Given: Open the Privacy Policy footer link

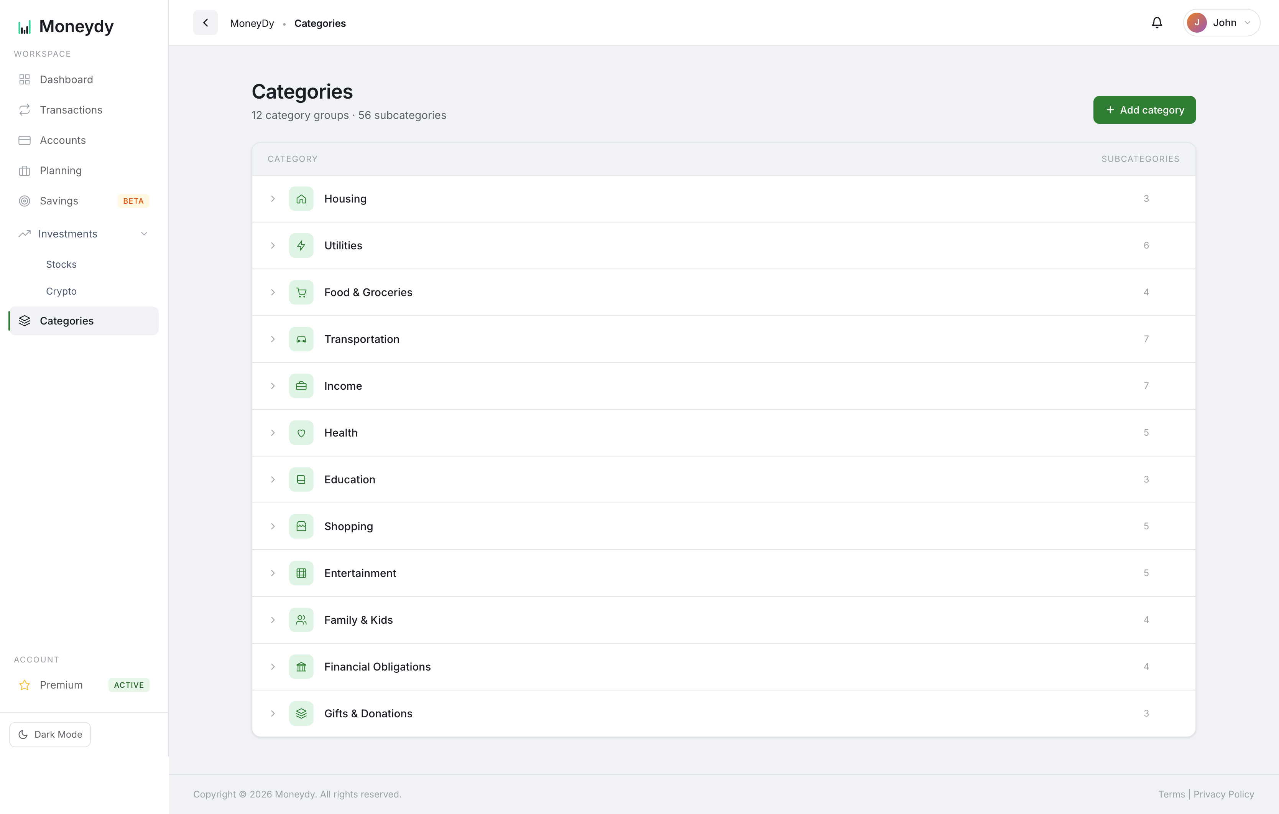Looking at the screenshot, I should click(1223, 794).
